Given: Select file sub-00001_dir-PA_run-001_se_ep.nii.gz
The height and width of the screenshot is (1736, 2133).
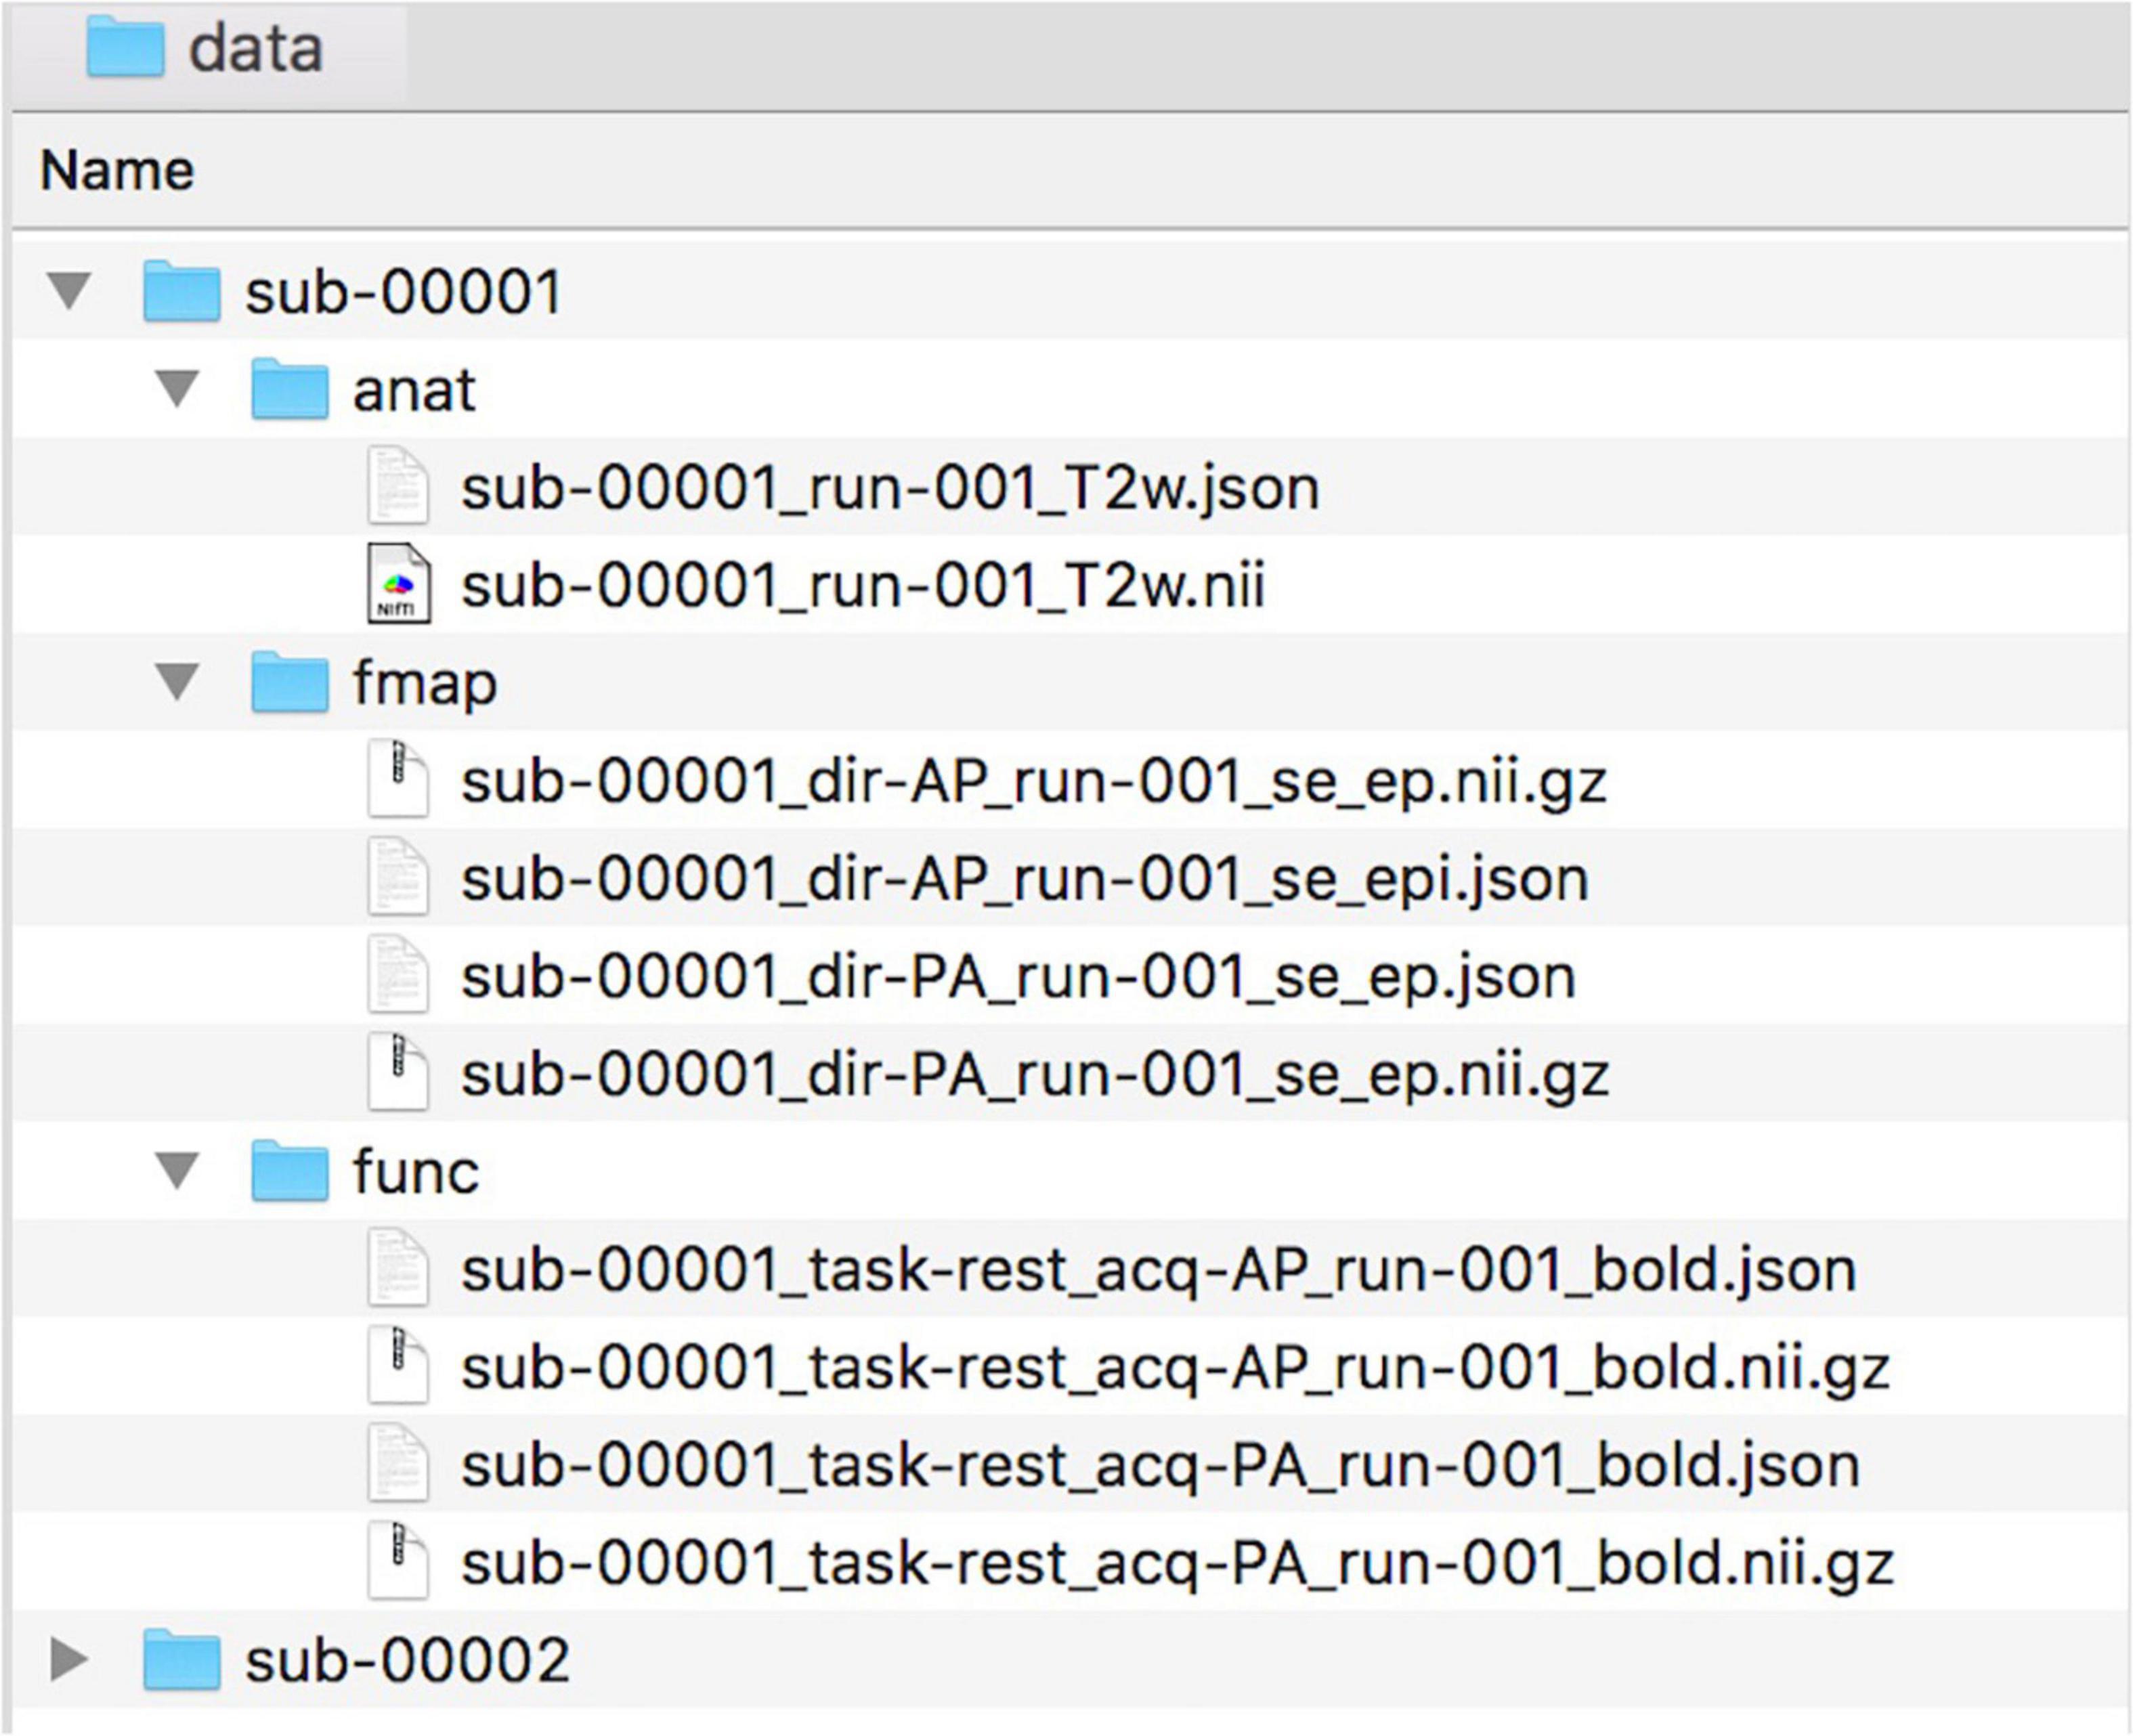Looking at the screenshot, I should (x=1035, y=1076).
